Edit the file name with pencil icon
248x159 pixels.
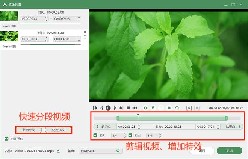click(58, 151)
